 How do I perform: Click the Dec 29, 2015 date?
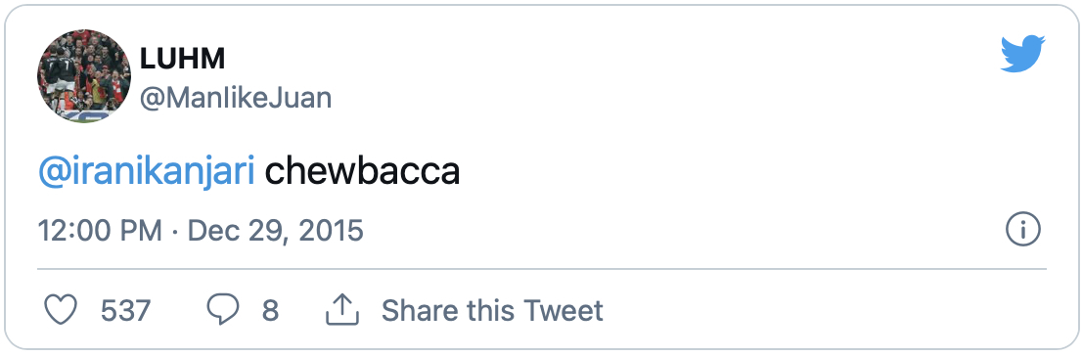(x=275, y=231)
